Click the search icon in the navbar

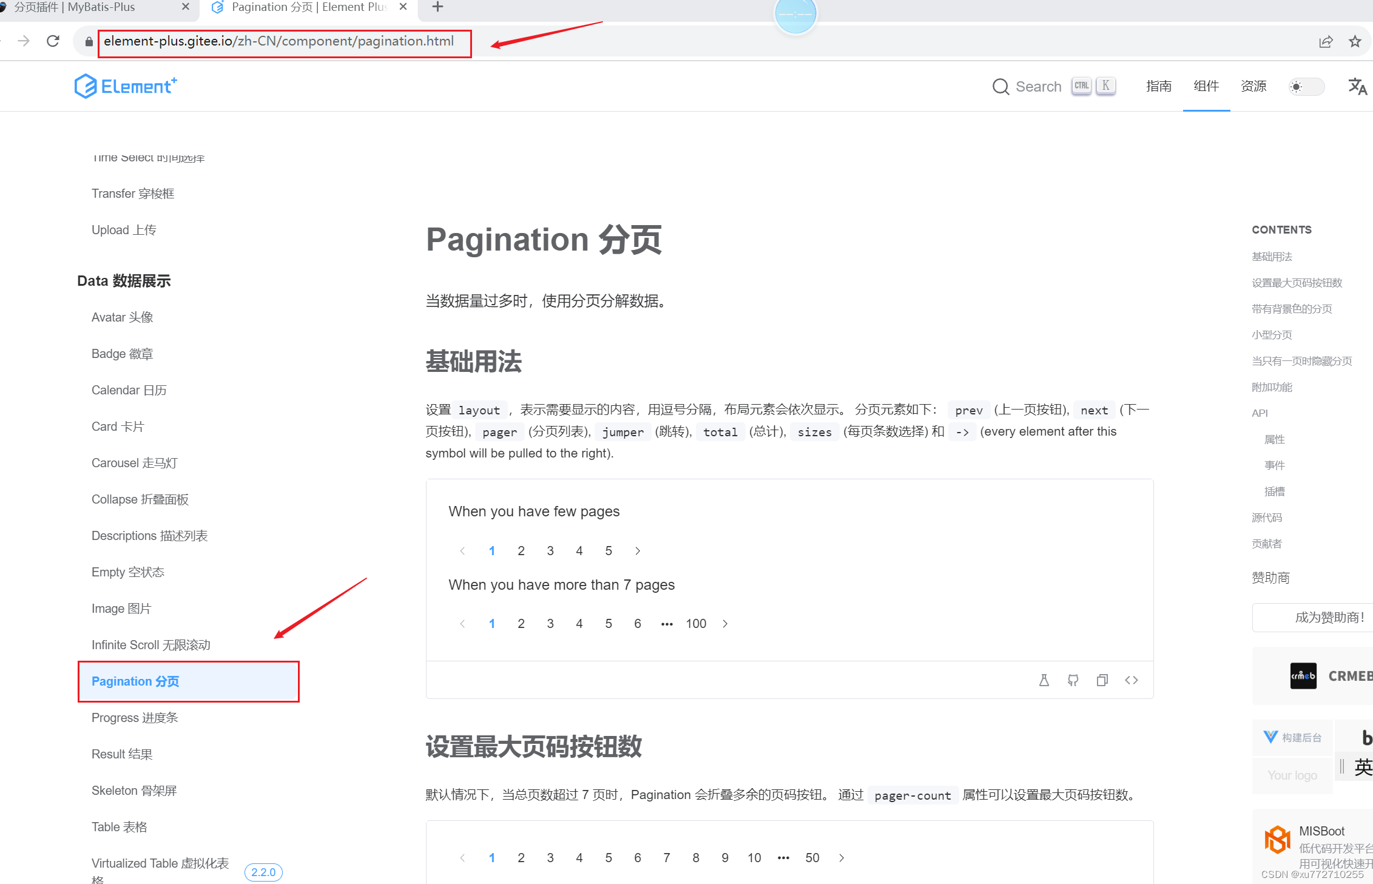click(x=1000, y=86)
